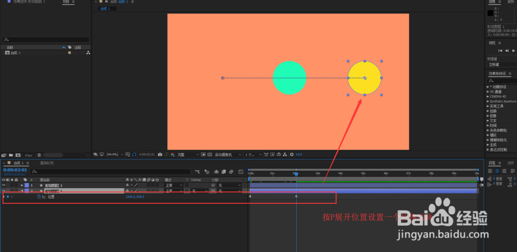Hide 形状图层 1 with eye icon

point(4,191)
